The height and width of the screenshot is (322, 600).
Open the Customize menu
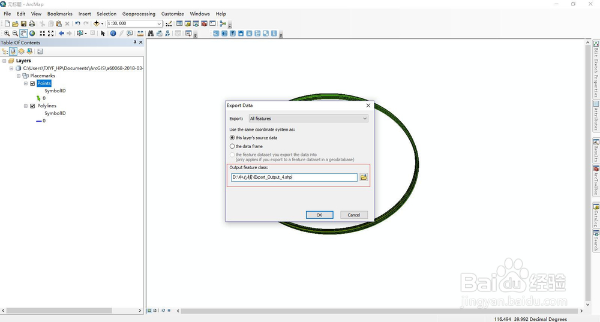pyautogui.click(x=173, y=14)
